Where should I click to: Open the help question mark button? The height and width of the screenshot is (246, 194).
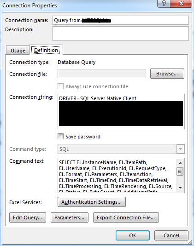(x=164, y=4)
